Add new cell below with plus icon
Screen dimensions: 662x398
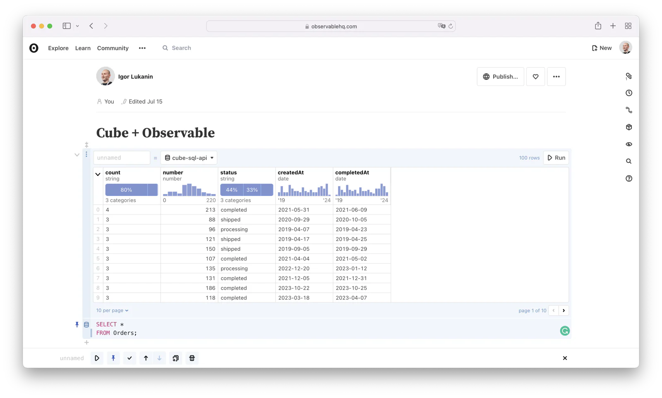[x=86, y=342]
